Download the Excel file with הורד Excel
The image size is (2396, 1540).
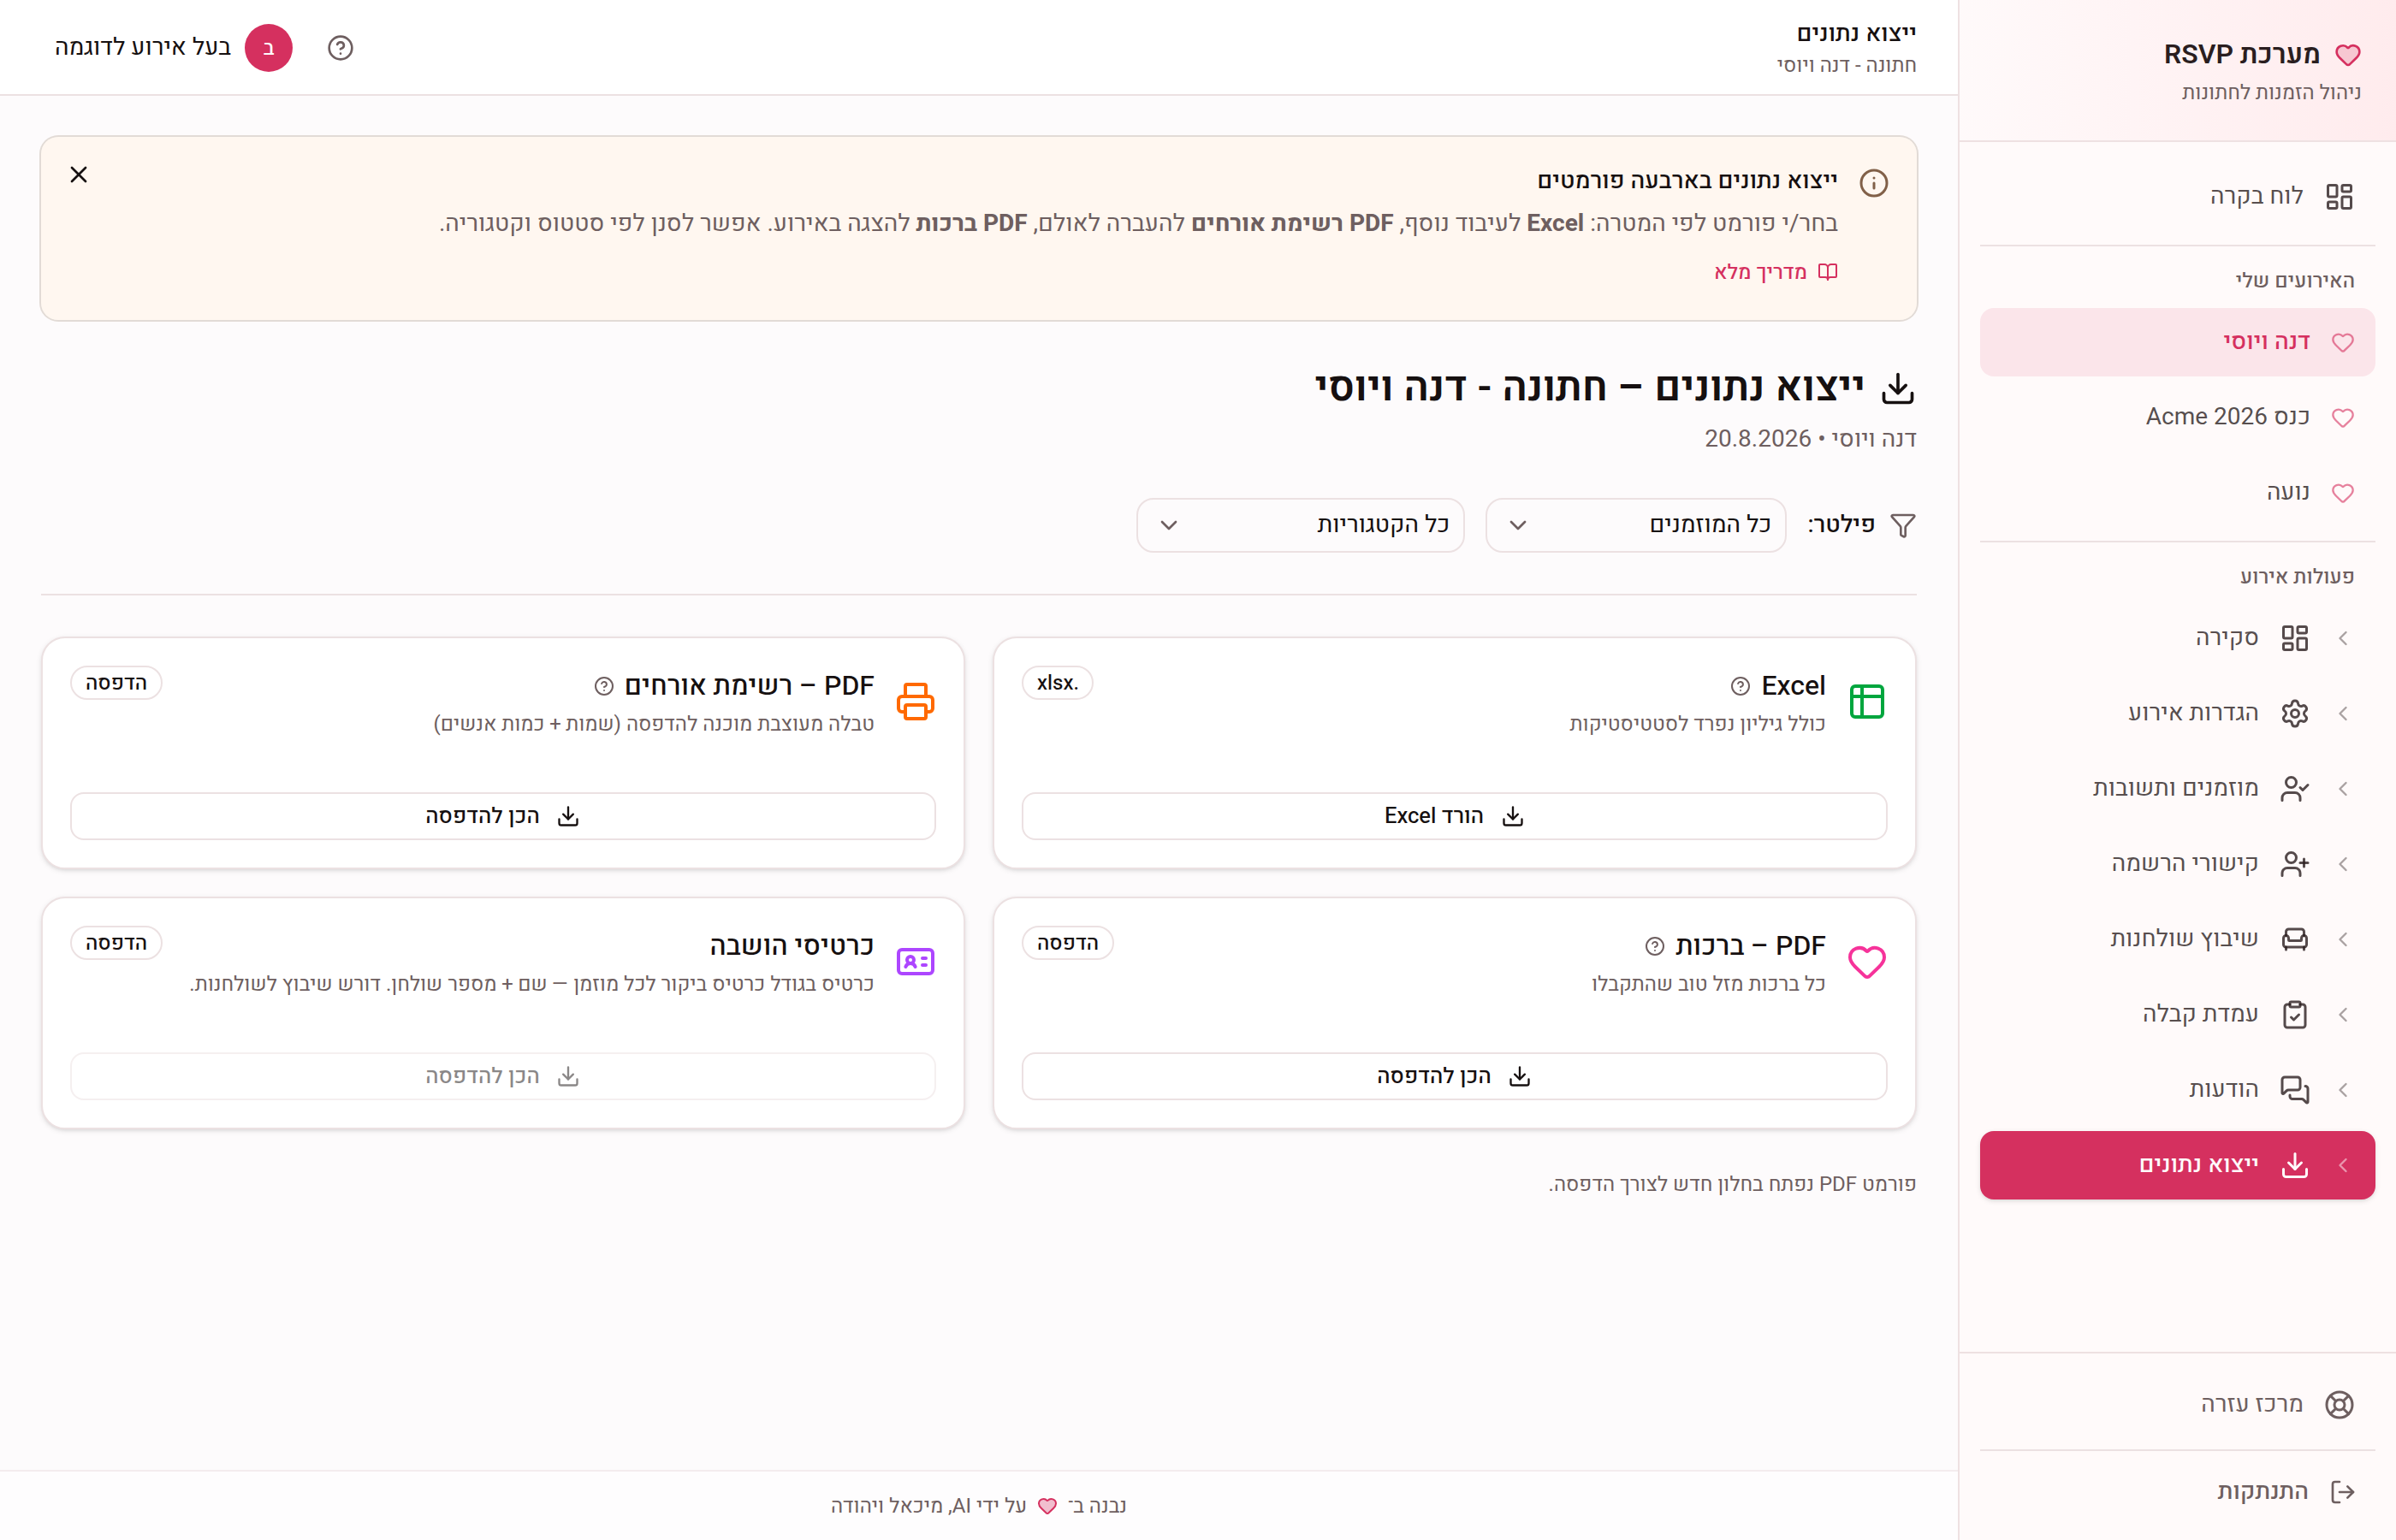pyautogui.click(x=1454, y=816)
